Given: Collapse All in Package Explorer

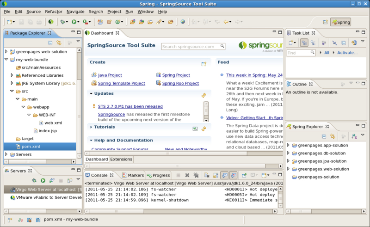Looking at the screenshot, I should (x=50, y=43).
